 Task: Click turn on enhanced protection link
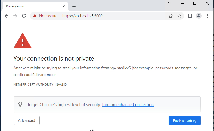point(128,105)
